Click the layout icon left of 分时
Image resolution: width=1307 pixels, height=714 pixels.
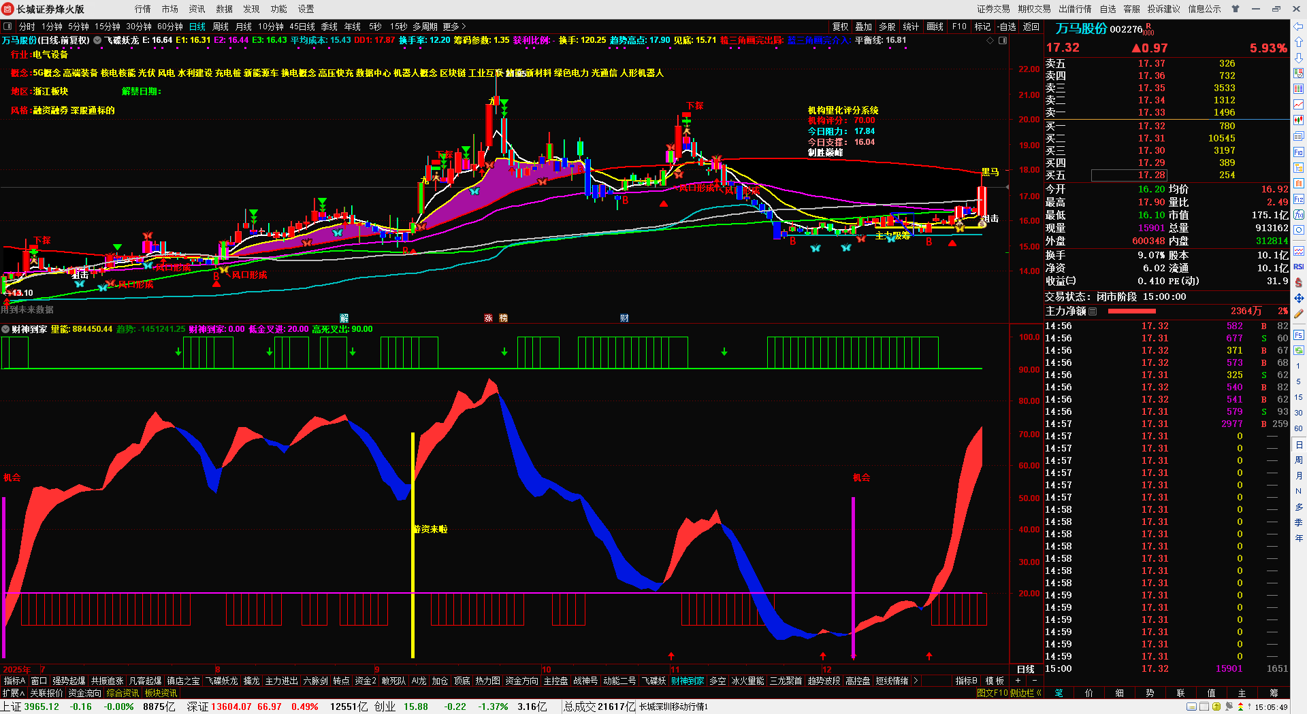coord(7,27)
